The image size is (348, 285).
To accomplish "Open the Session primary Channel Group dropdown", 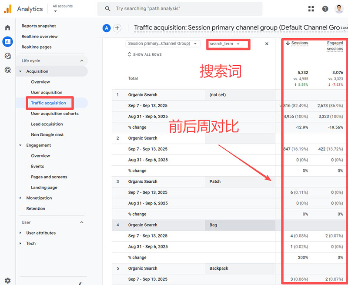I will tap(163, 44).
